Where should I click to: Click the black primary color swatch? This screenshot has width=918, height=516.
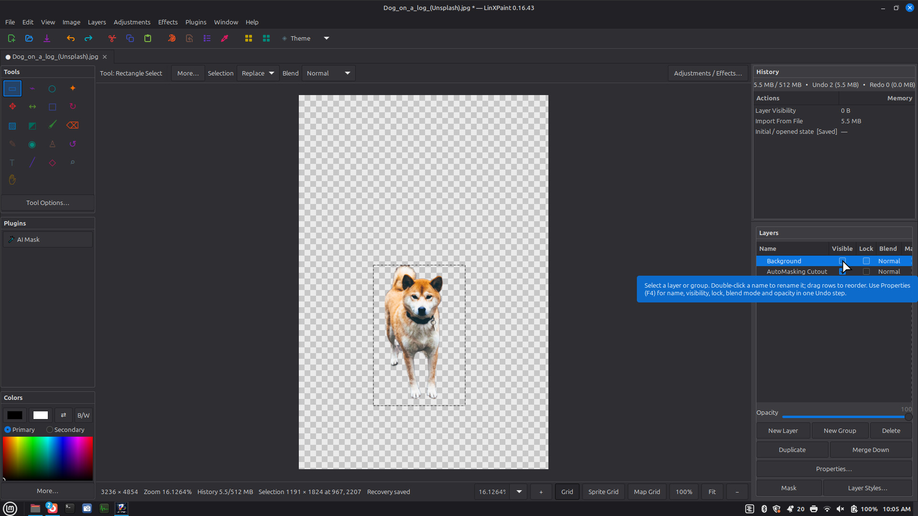pyautogui.click(x=15, y=415)
